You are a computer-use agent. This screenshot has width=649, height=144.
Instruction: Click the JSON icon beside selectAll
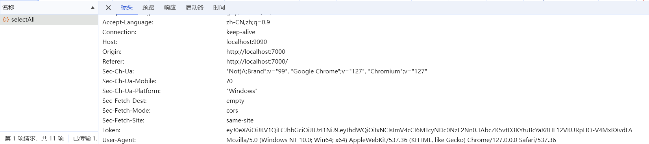pos(6,20)
